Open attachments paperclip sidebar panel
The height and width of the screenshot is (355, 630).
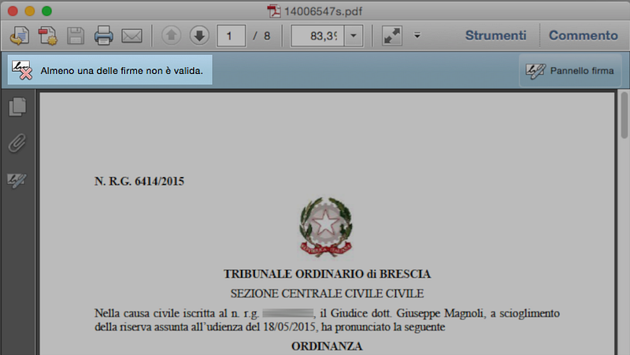(x=17, y=143)
